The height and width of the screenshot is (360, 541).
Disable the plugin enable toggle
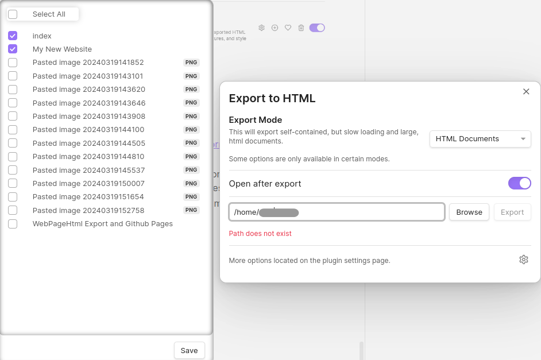317,28
